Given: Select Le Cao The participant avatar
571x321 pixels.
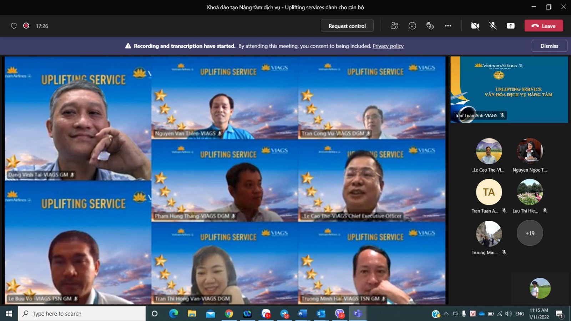Looking at the screenshot, I should click(489, 151).
